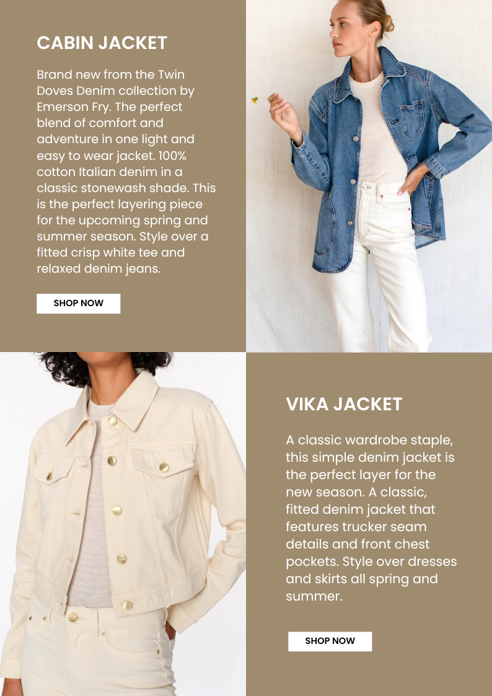Open the VIKA JACKET heading link

pos(344,404)
